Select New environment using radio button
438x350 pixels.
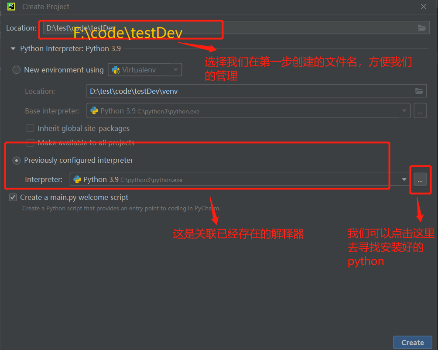click(x=17, y=70)
